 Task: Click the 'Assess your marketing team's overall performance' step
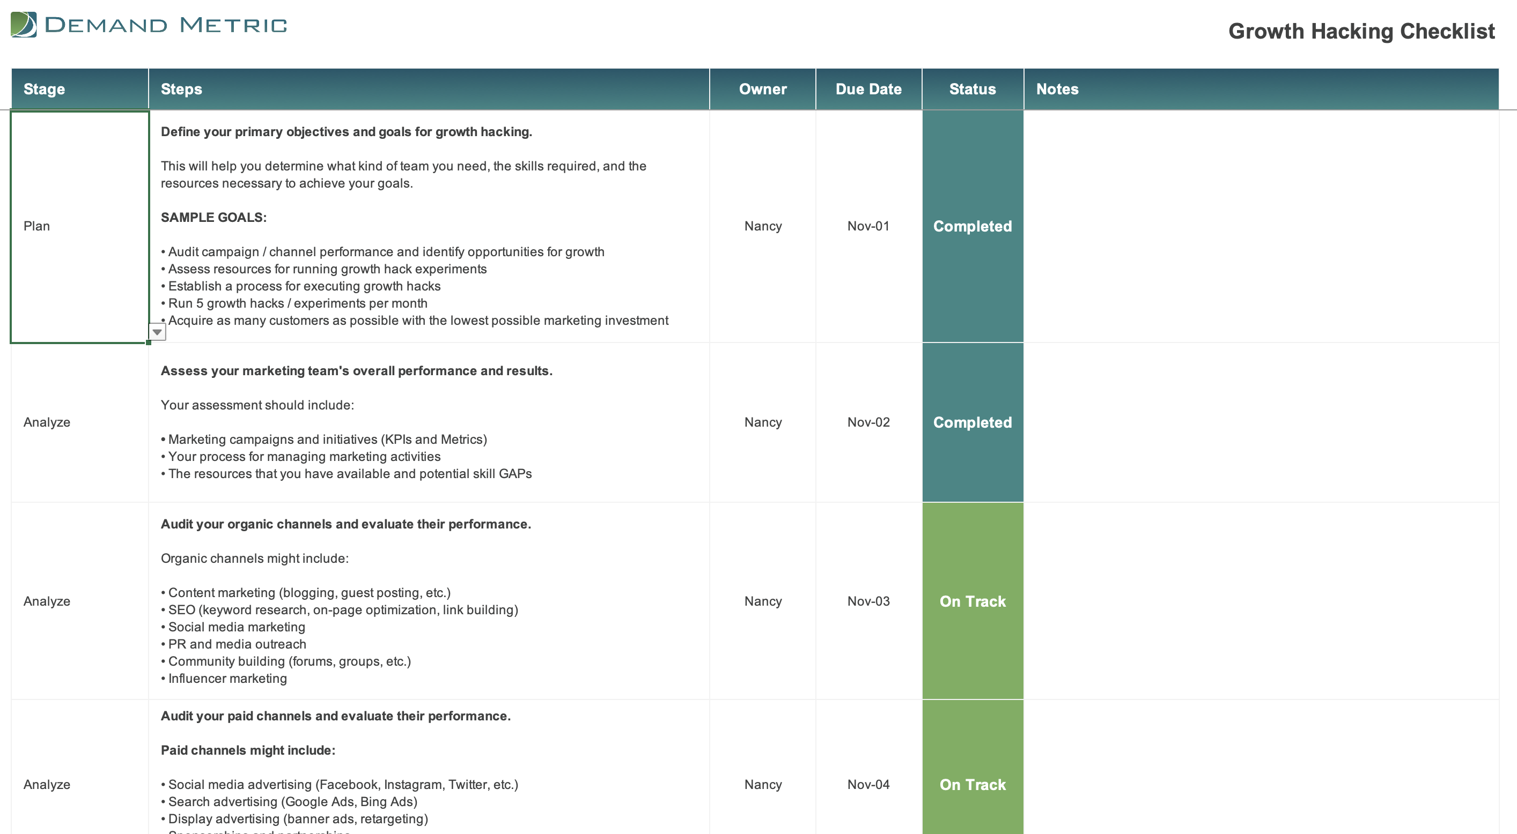click(x=429, y=422)
